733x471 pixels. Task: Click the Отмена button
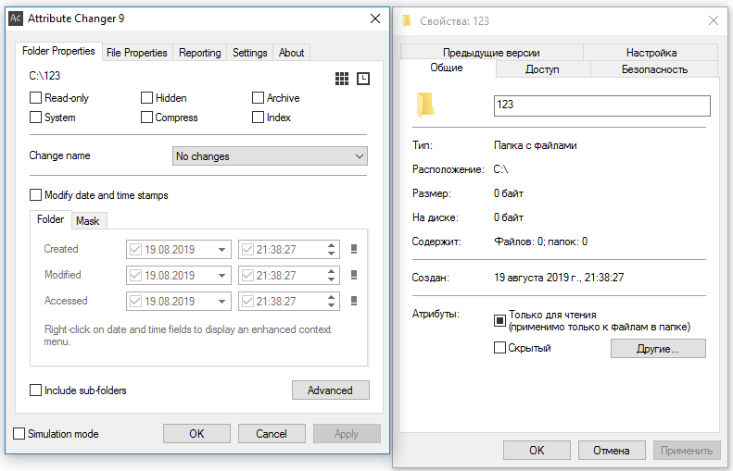click(612, 451)
